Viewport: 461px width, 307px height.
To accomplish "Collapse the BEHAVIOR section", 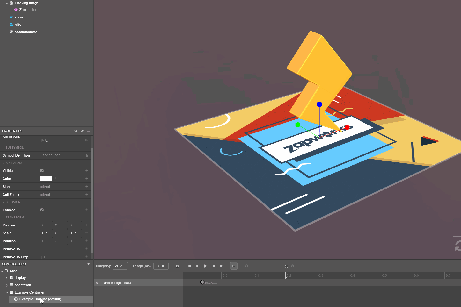I will pyautogui.click(x=4, y=202).
